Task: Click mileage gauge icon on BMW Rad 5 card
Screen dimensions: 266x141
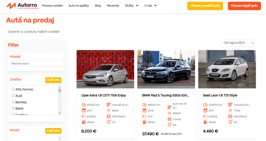Action: click(x=144, y=105)
